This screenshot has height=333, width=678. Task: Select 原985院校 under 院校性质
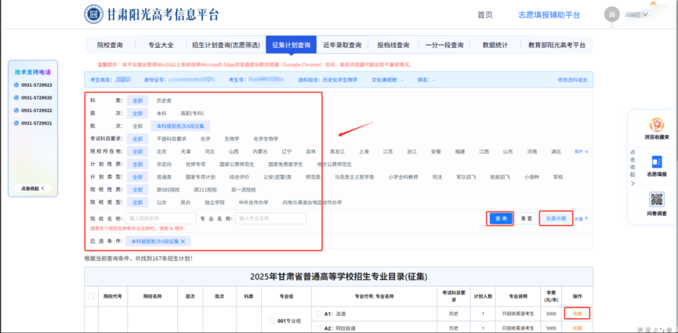pyautogui.click(x=168, y=190)
